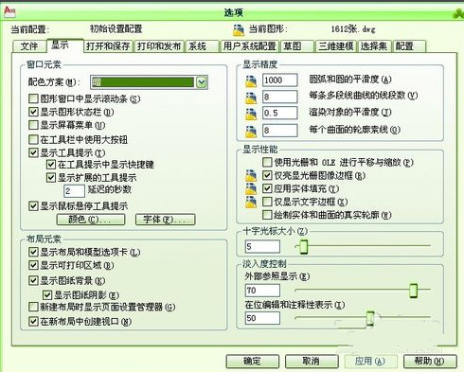Toggle 显示图形状态栏 checkbox
This screenshot has height=372, width=464.
tap(33, 112)
